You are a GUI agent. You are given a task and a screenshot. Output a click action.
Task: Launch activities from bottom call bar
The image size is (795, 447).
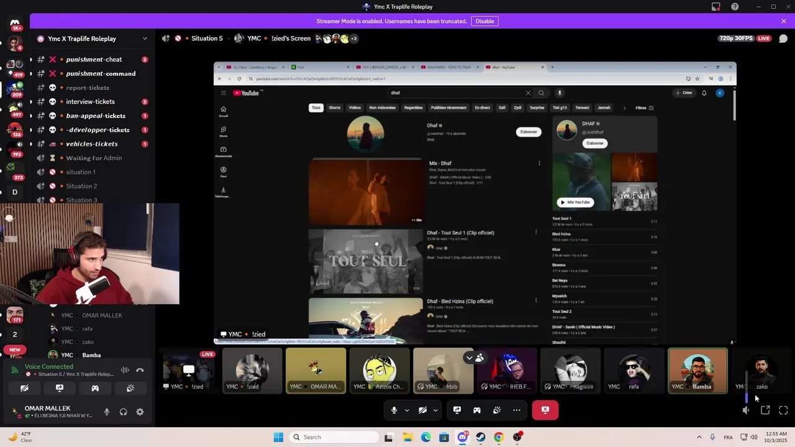[x=477, y=410]
